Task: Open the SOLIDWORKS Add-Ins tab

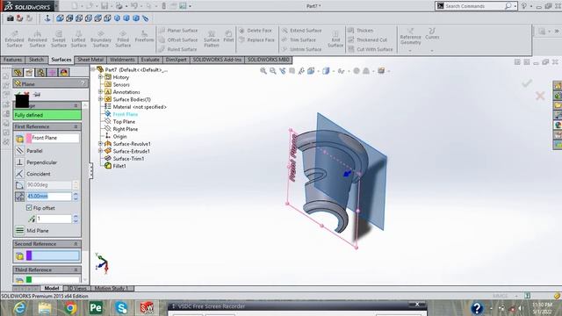Action: (x=217, y=60)
